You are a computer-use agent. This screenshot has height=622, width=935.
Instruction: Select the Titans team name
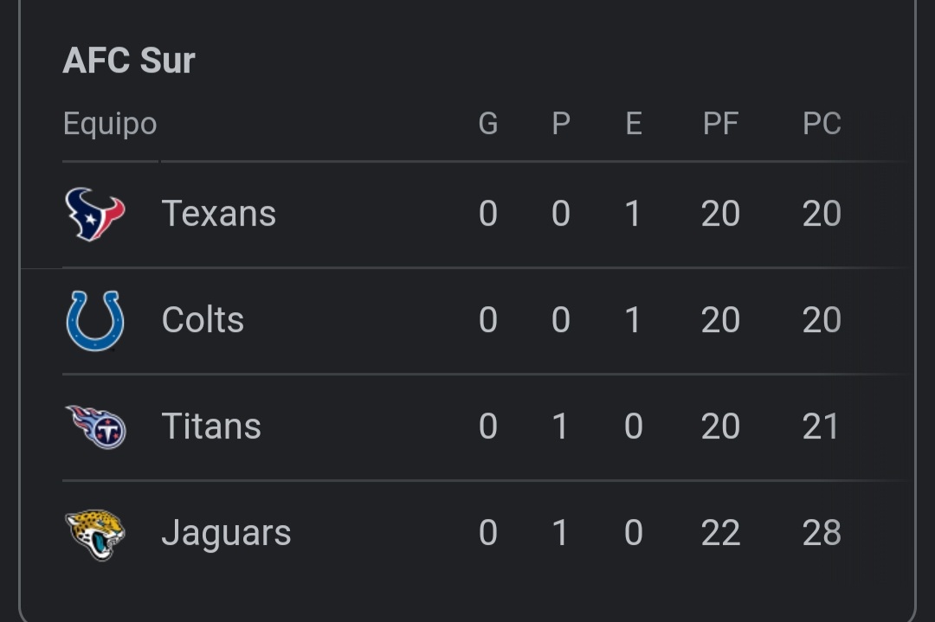[x=211, y=426]
